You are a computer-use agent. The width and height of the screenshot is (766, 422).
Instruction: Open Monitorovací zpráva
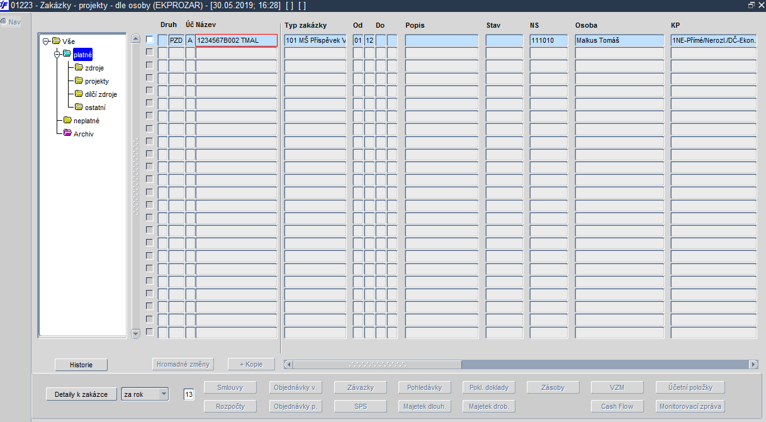[690, 406]
